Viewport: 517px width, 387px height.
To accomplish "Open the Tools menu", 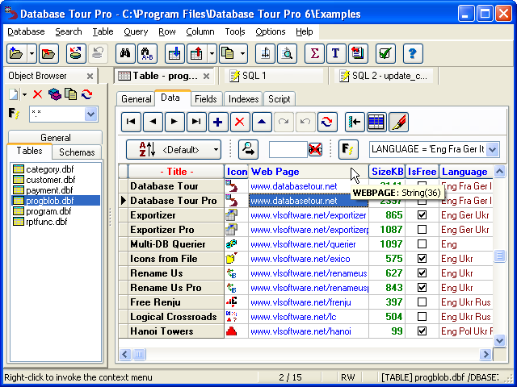I will [235, 31].
